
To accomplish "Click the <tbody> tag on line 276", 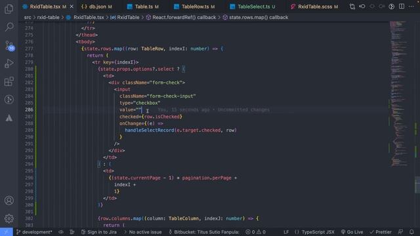I will point(85,42).
